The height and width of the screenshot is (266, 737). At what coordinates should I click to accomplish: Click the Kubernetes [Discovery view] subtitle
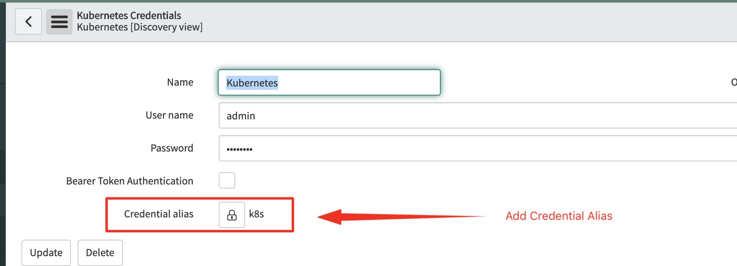coord(139,27)
